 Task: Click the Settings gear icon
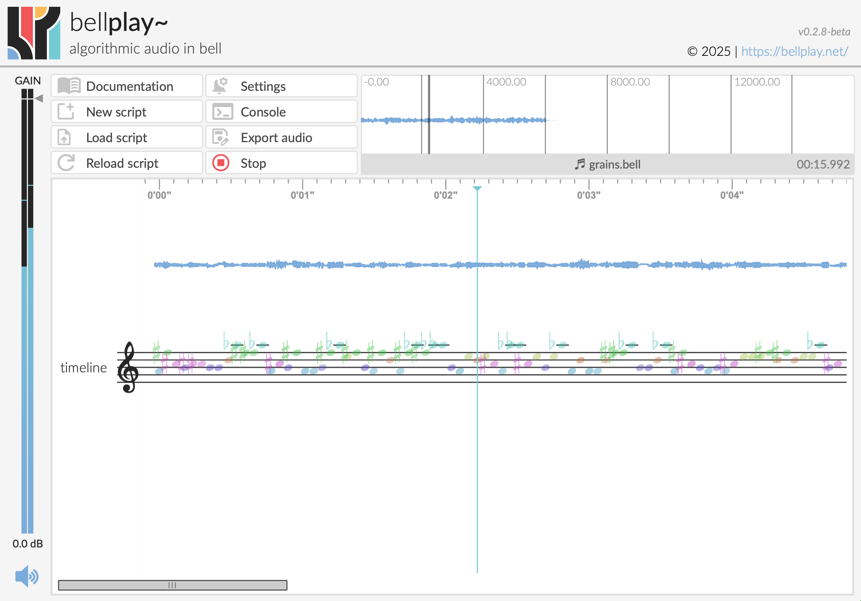pyautogui.click(x=220, y=86)
